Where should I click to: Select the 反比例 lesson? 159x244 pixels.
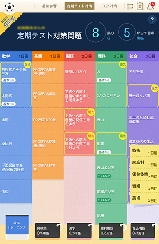pos(16,144)
